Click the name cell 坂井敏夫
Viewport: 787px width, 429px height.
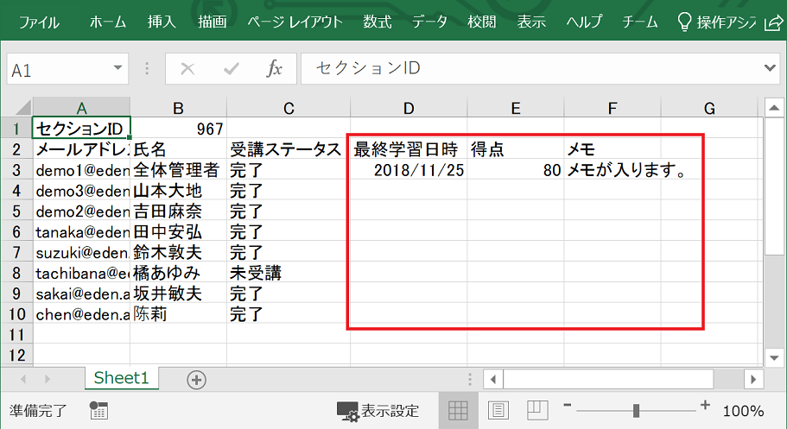point(178,293)
